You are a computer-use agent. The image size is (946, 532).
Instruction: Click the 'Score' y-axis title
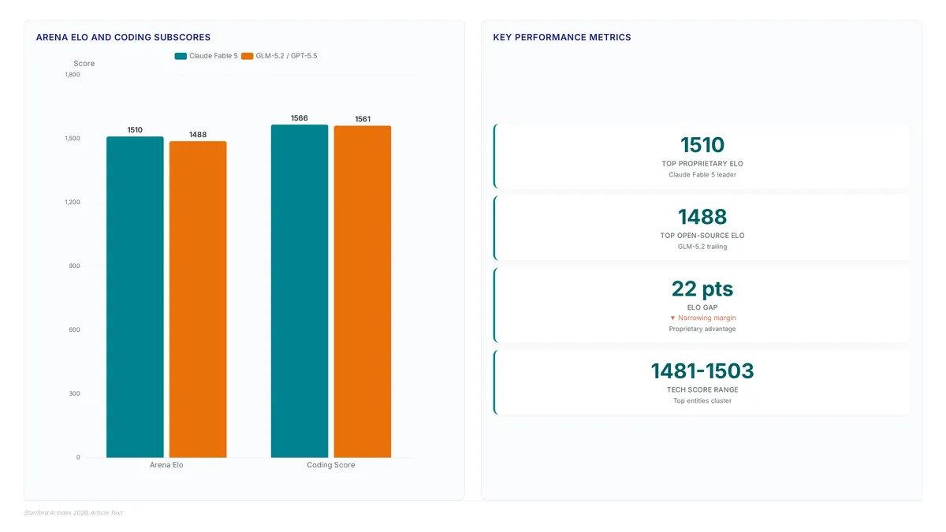[84, 64]
